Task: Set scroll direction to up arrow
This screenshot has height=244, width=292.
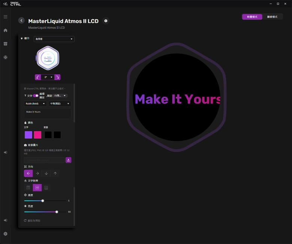Action: point(55,173)
